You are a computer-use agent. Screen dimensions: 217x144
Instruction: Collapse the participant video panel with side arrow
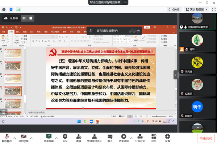(175, 75)
